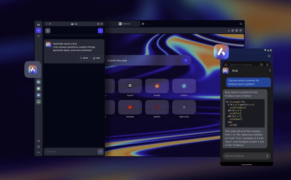Pin the Aria sidebar panel
Screen dimensions: 291x180
(x=101, y=24)
